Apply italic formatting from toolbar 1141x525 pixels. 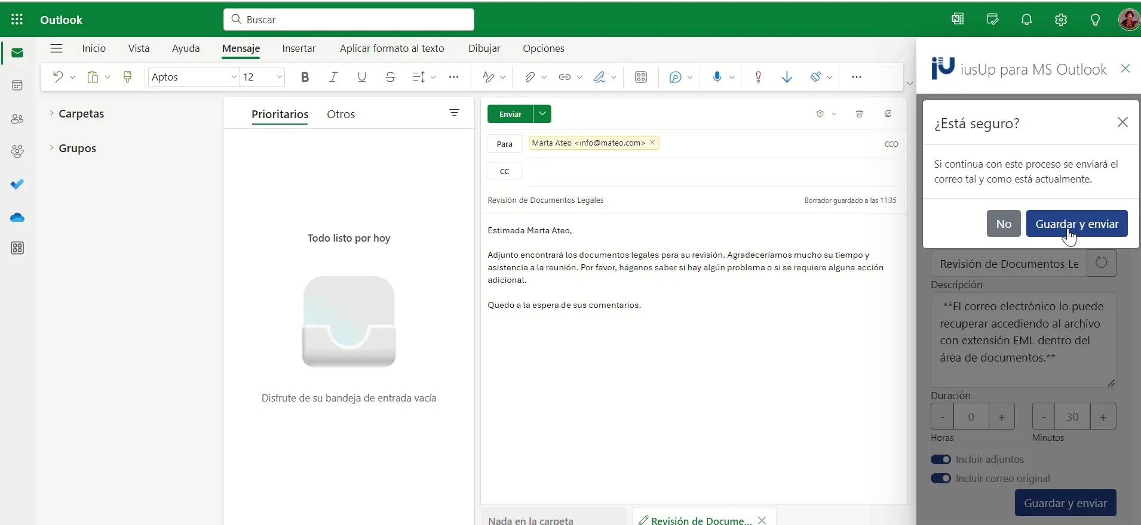pyautogui.click(x=333, y=77)
